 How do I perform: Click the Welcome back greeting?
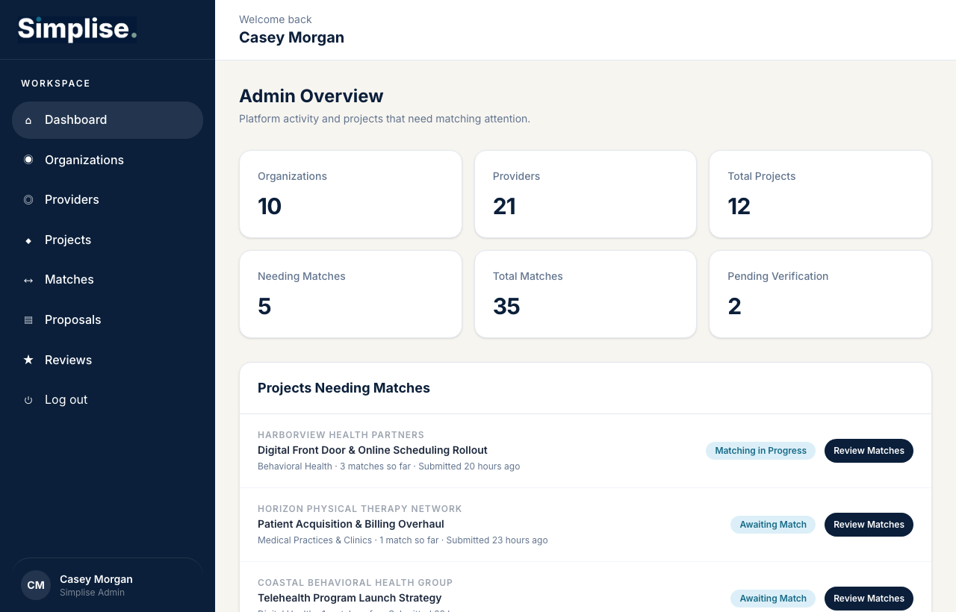[x=276, y=19]
